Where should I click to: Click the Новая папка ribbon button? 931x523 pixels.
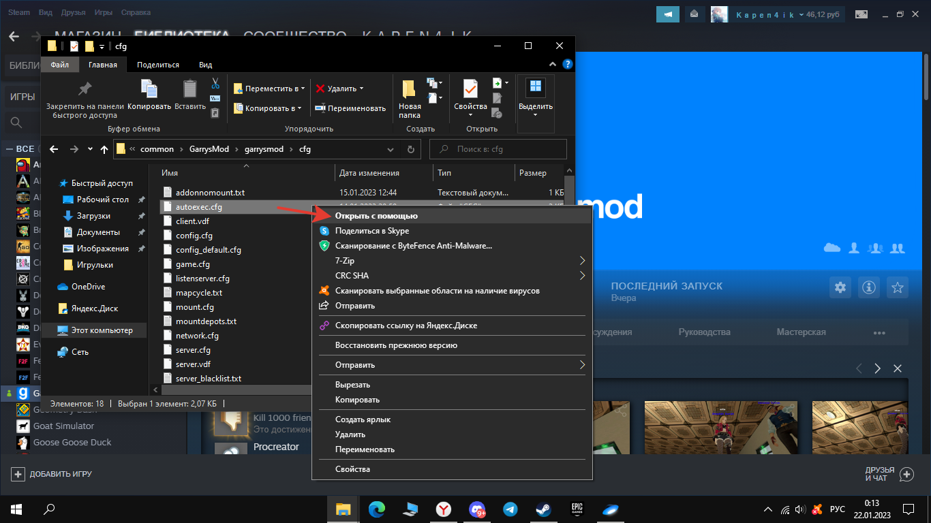[410, 99]
